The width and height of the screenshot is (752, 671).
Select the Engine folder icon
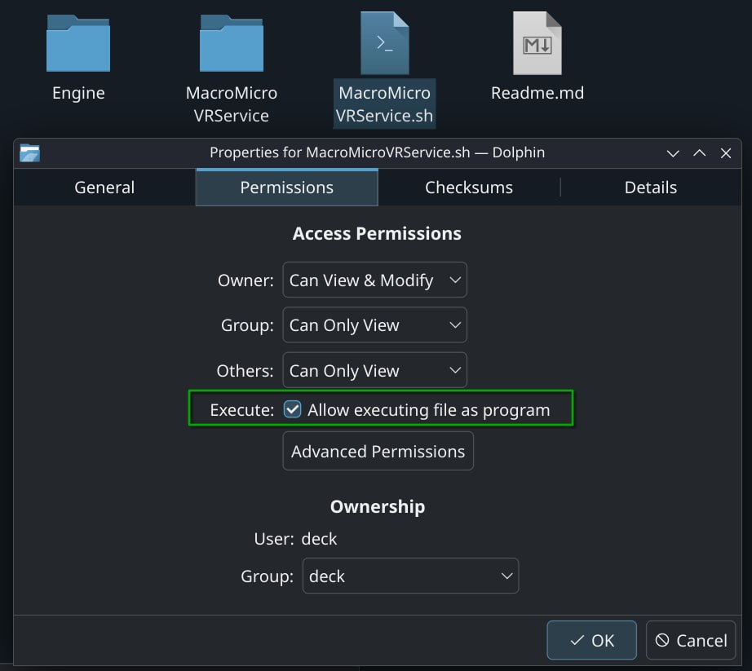tap(78, 43)
